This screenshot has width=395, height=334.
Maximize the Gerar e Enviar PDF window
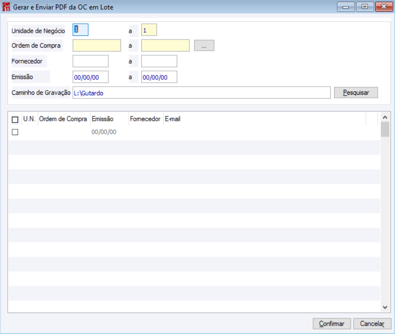click(x=365, y=7)
